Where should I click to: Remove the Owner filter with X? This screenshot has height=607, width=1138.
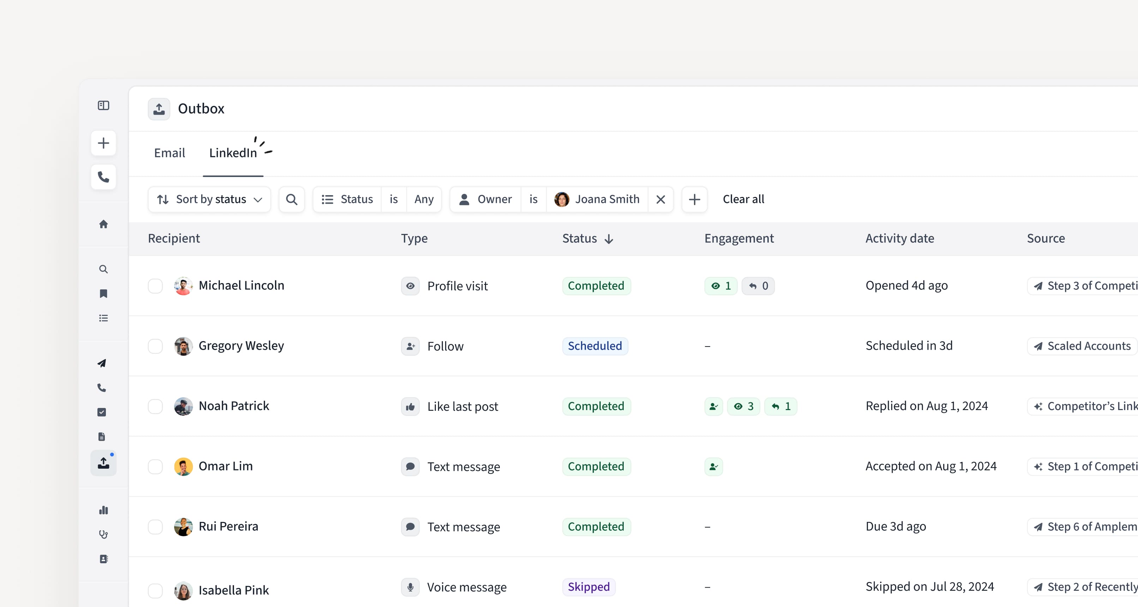(660, 200)
